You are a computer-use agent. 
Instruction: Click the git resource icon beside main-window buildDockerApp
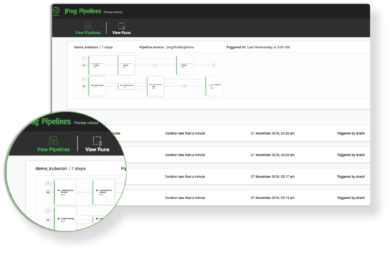tap(84, 86)
